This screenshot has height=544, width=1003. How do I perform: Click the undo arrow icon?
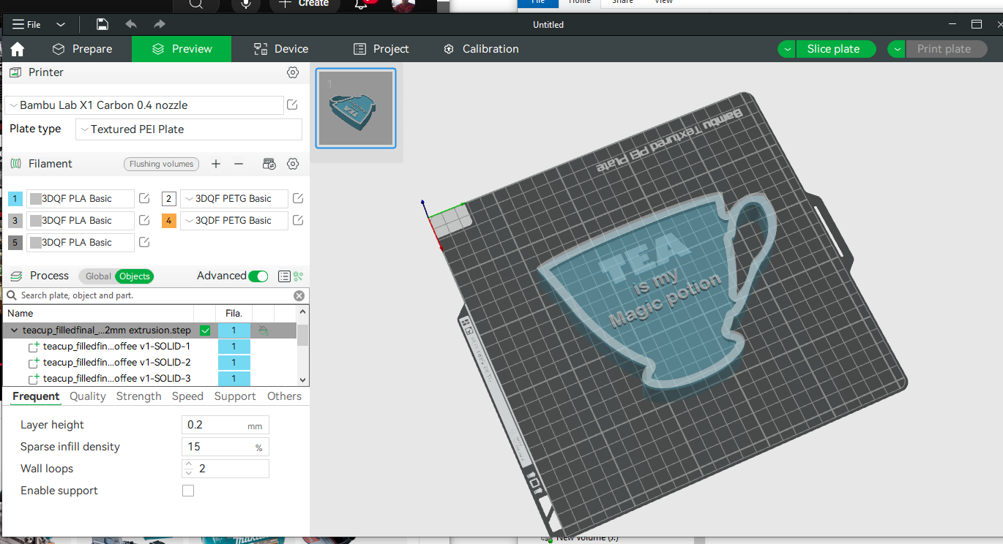131,24
